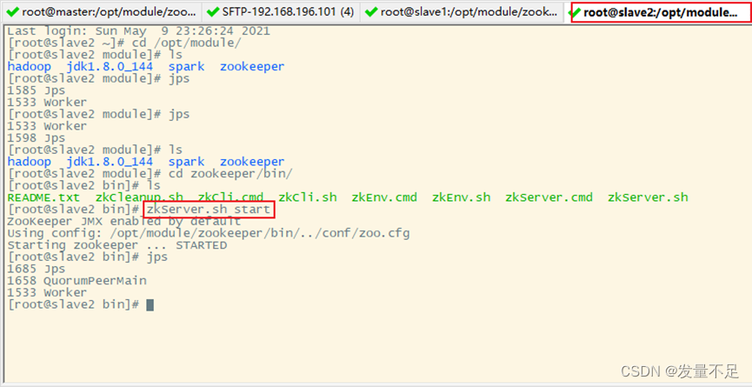This screenshot has height=387, width=752.
Task: Switch to the root@master session tab
Action: tap(102, 11)
